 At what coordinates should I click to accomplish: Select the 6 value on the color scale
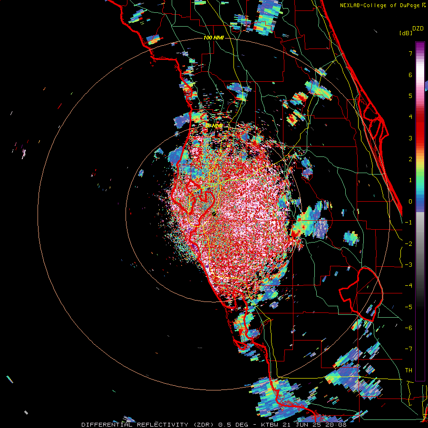tap(410, 75)
